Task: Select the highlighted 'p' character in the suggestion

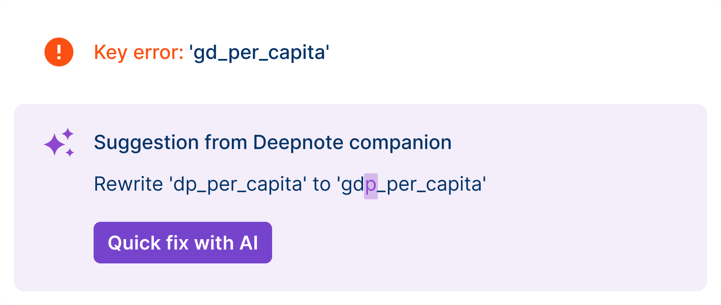Action: tap(370, 185)
